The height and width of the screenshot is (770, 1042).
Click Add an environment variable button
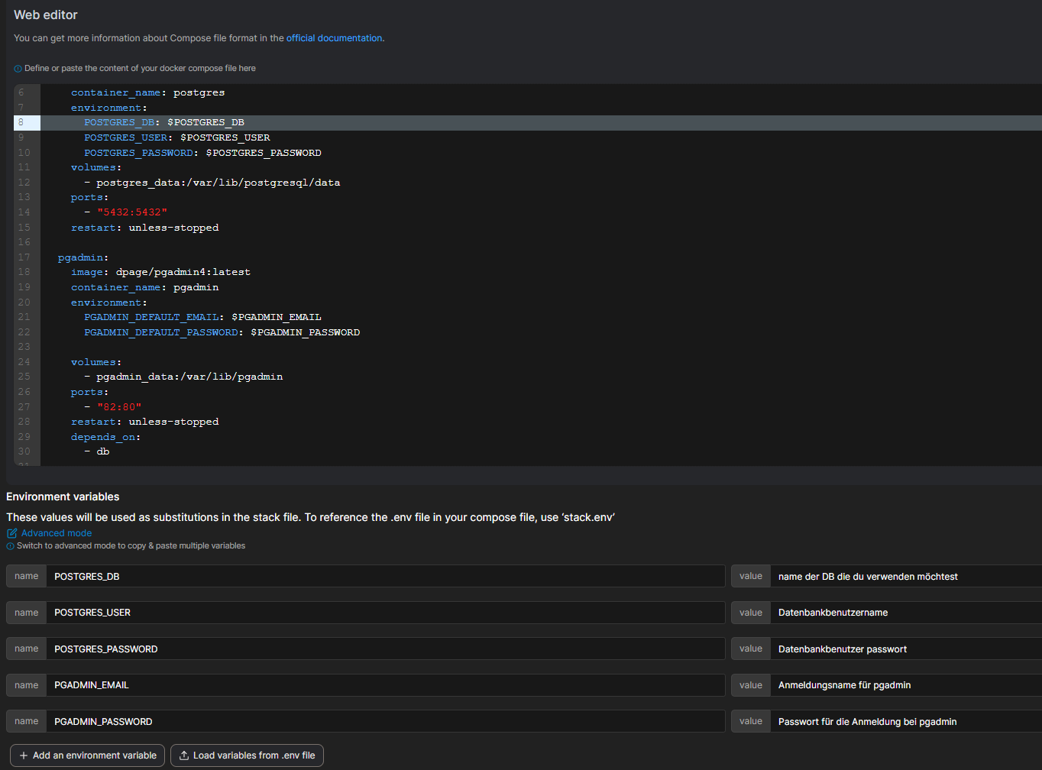click(87, 755)
